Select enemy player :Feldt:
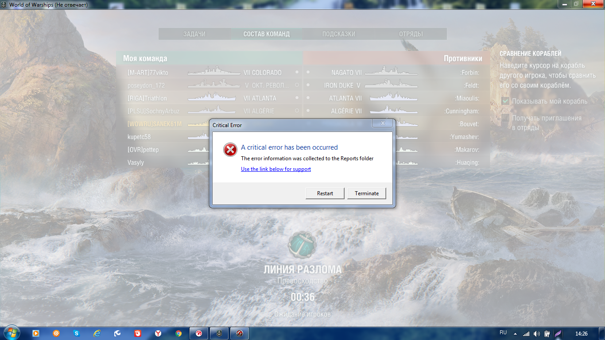 (x=471, y=85)
